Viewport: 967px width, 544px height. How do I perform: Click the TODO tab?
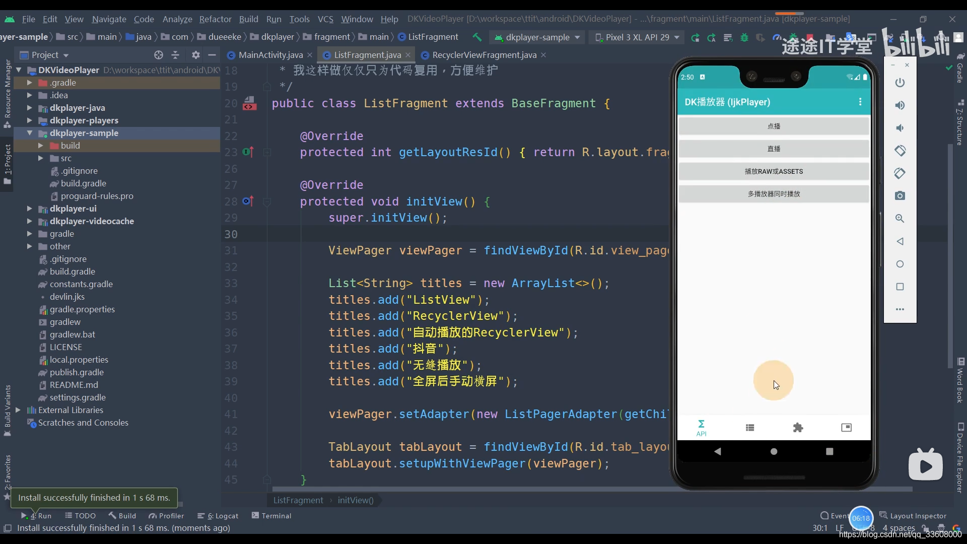click(x=84, y=515)
